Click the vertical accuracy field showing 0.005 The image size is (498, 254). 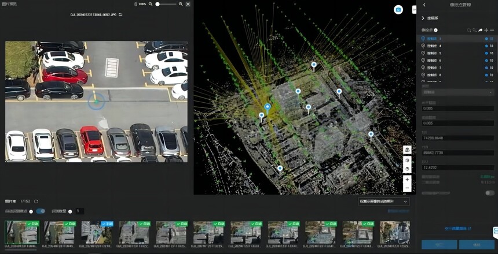pyautogui.click(x=457, y=123)
